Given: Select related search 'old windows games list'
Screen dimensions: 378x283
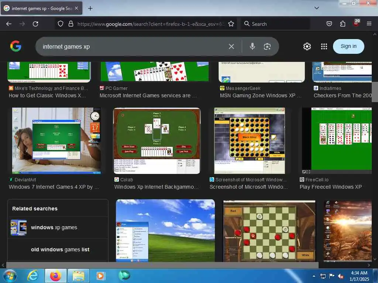Looking at the screenshot, I should [x=58, y=249].
